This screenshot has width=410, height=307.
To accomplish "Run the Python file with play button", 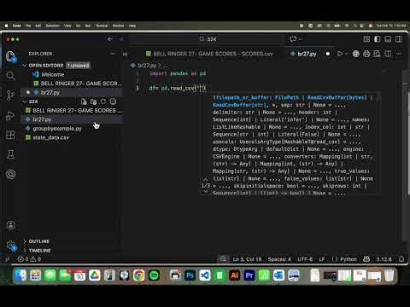I will click(340, 54).
